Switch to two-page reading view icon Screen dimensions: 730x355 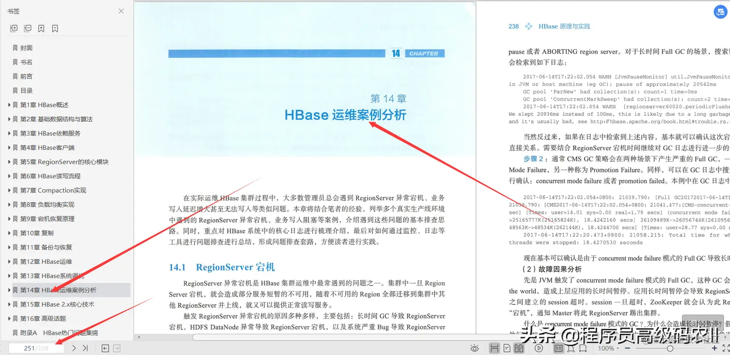coord(519,348)
